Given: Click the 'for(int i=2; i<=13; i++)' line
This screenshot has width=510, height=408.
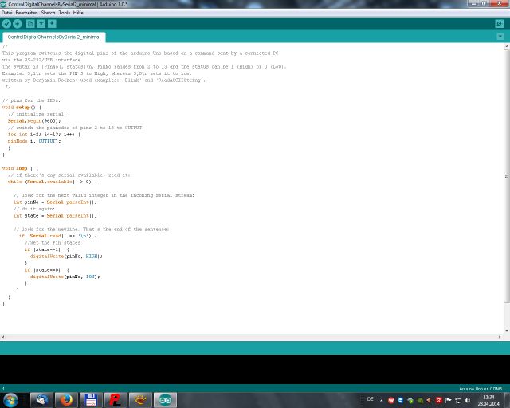Looking at the screenshot, I should pyautogui.click(x=45, y=135).
